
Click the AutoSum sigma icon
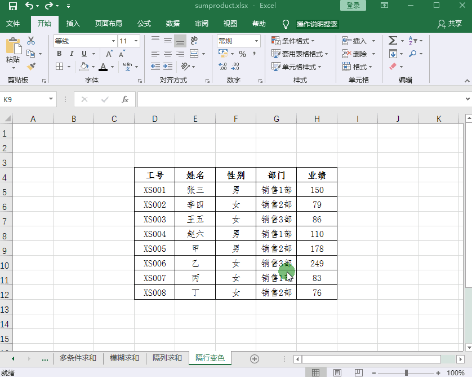[x=393, y=41]
